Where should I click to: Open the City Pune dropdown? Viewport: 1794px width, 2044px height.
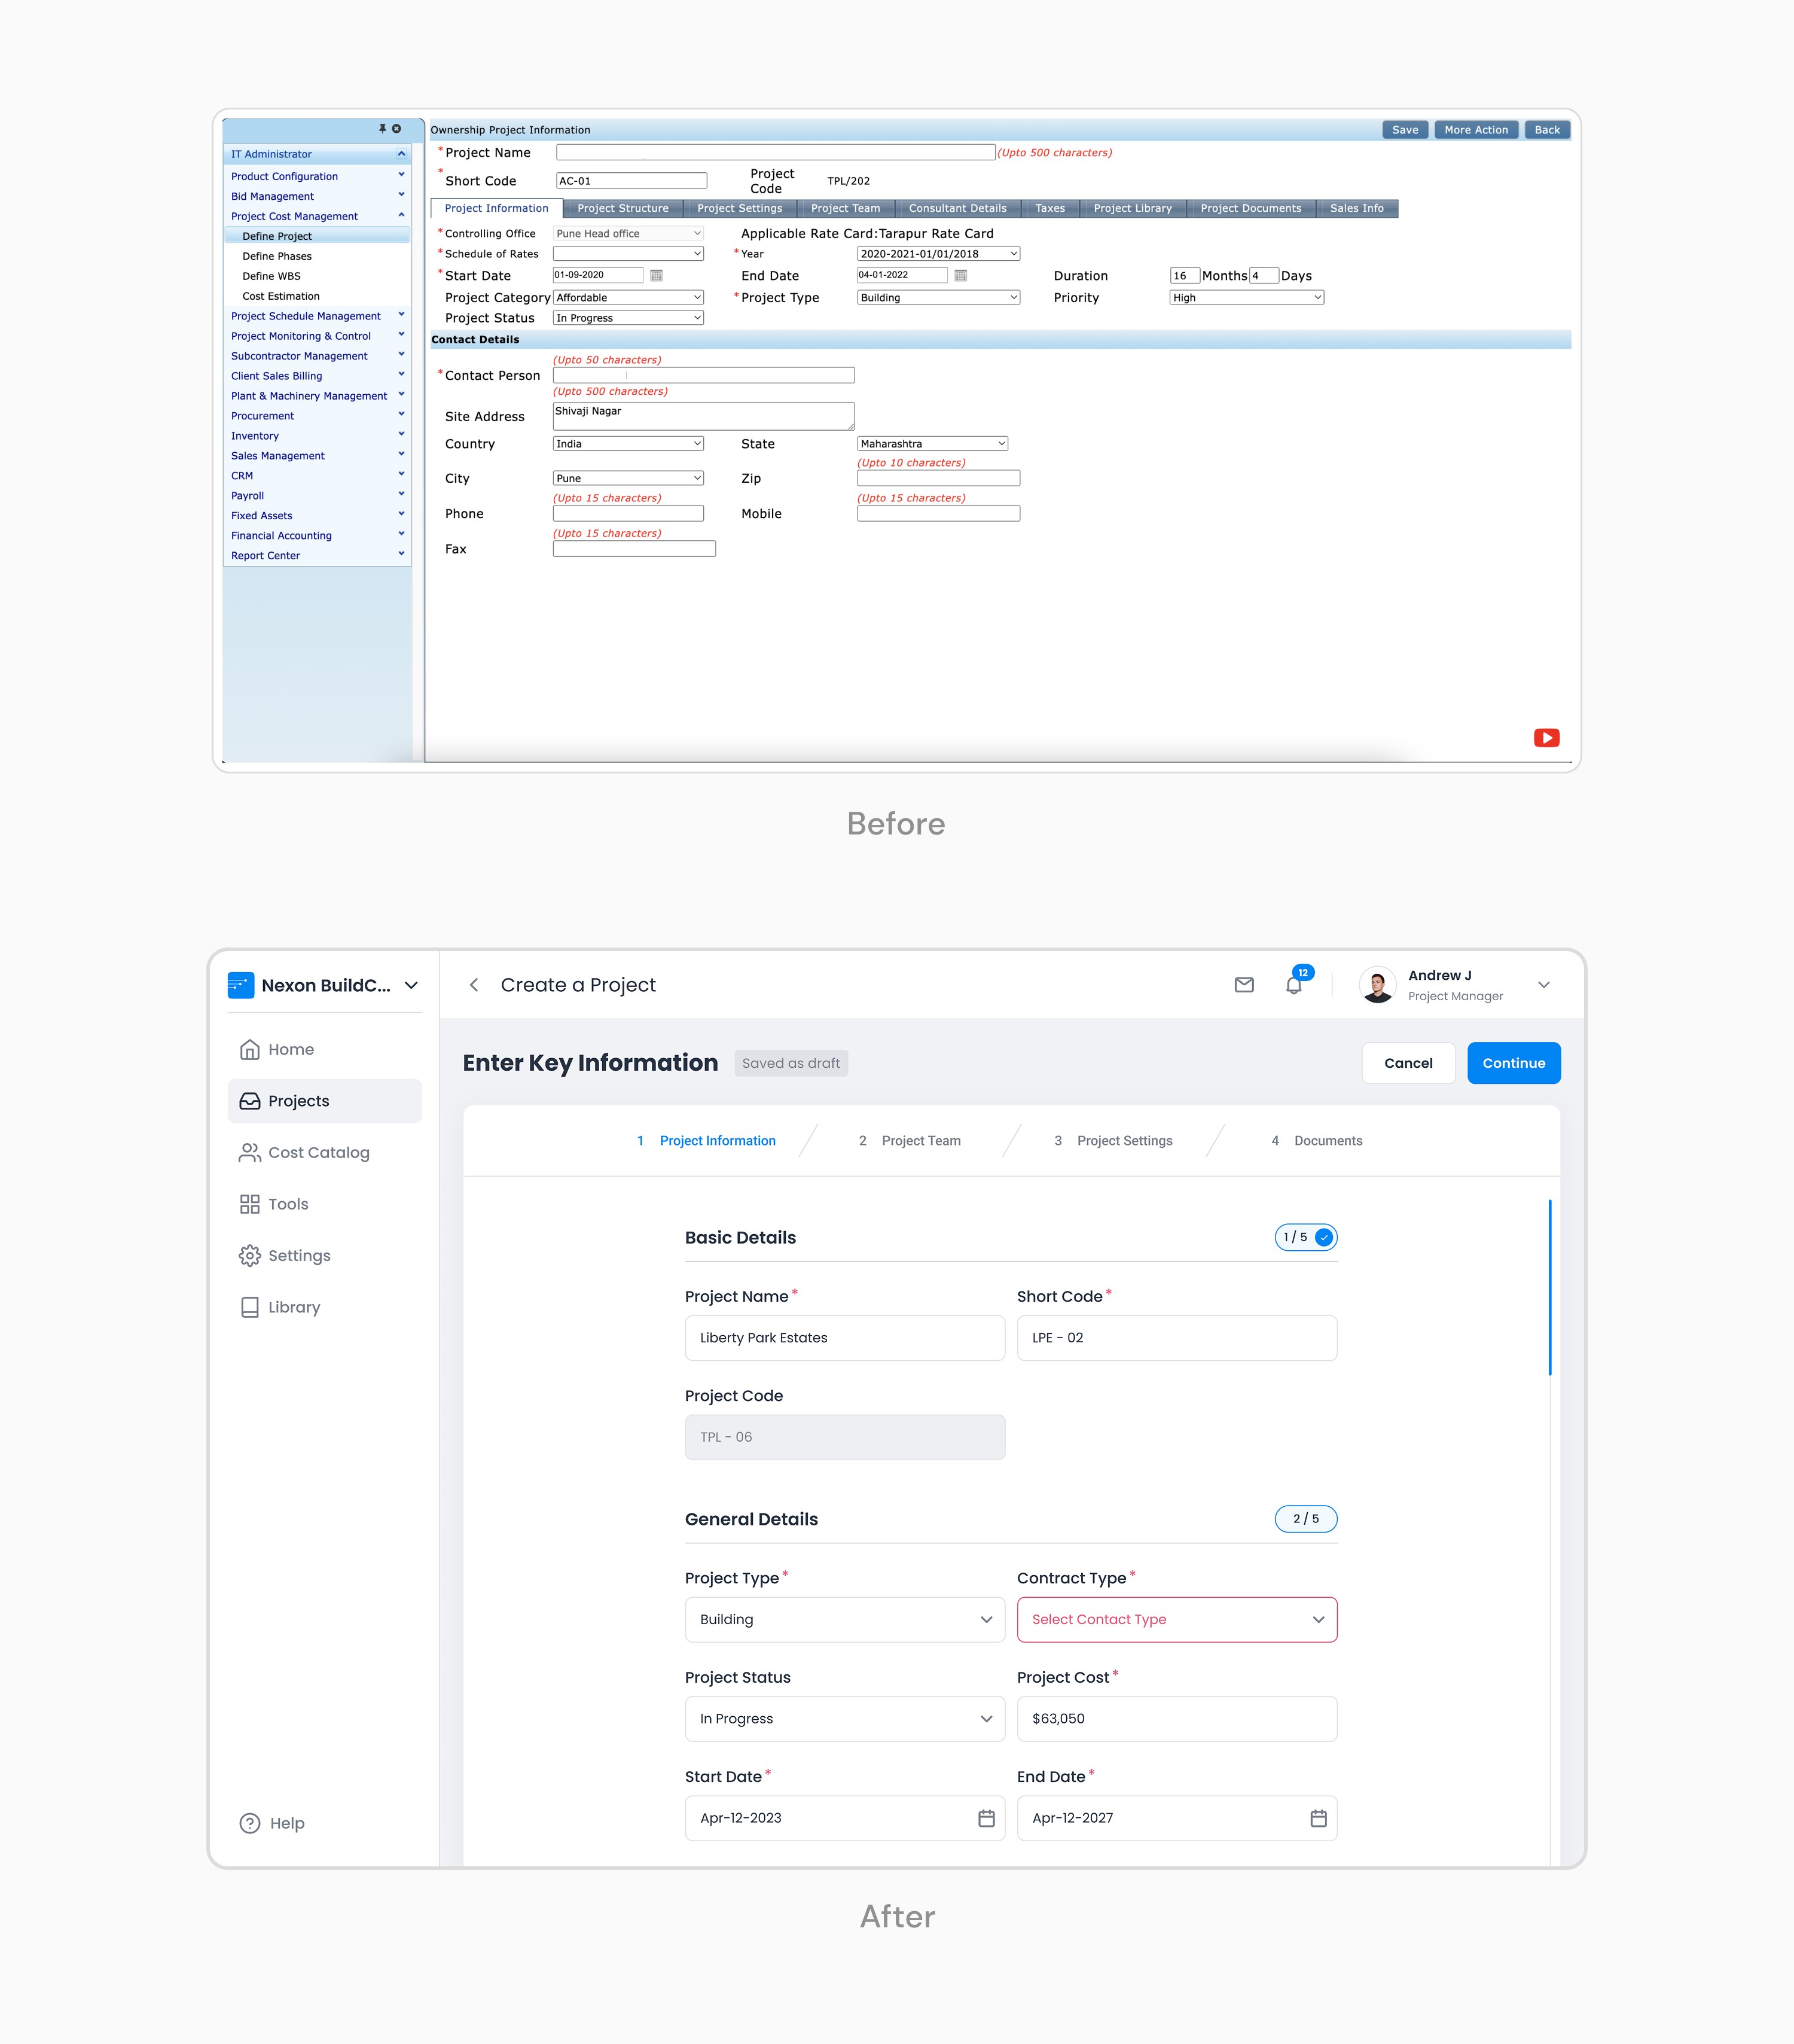[628, 478]
